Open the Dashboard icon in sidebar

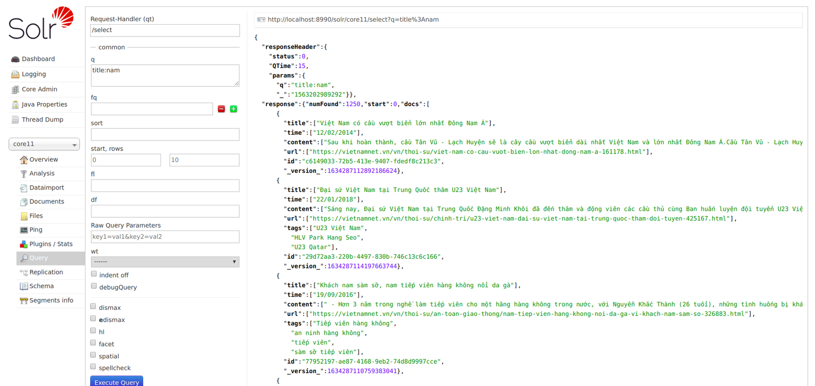coord(15,59)
